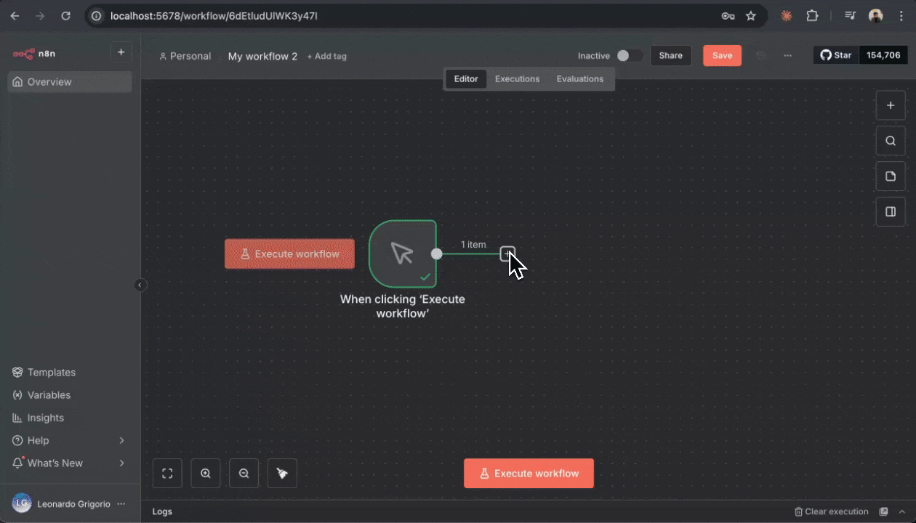The height and width of the screenshot is (523, 916).
Task: Save the current workflow
Action: (x=722, y=55)
